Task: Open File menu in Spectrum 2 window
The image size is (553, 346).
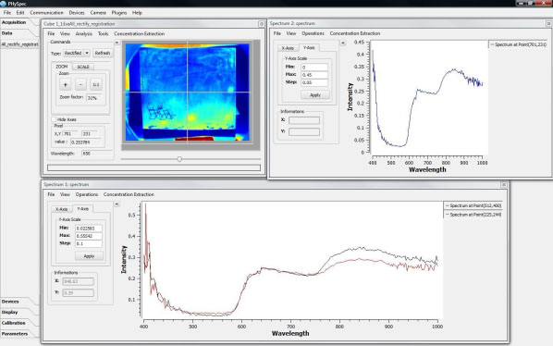Action: [277, 33]
